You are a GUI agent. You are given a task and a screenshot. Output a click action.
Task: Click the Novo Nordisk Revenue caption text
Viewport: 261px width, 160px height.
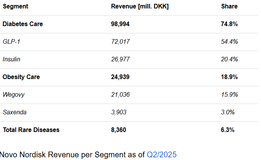73,155
